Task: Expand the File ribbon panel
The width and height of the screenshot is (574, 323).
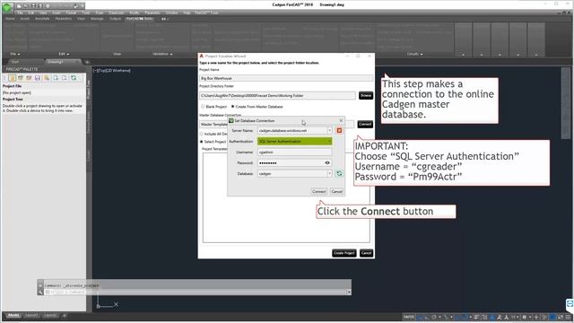Action: 15,54
